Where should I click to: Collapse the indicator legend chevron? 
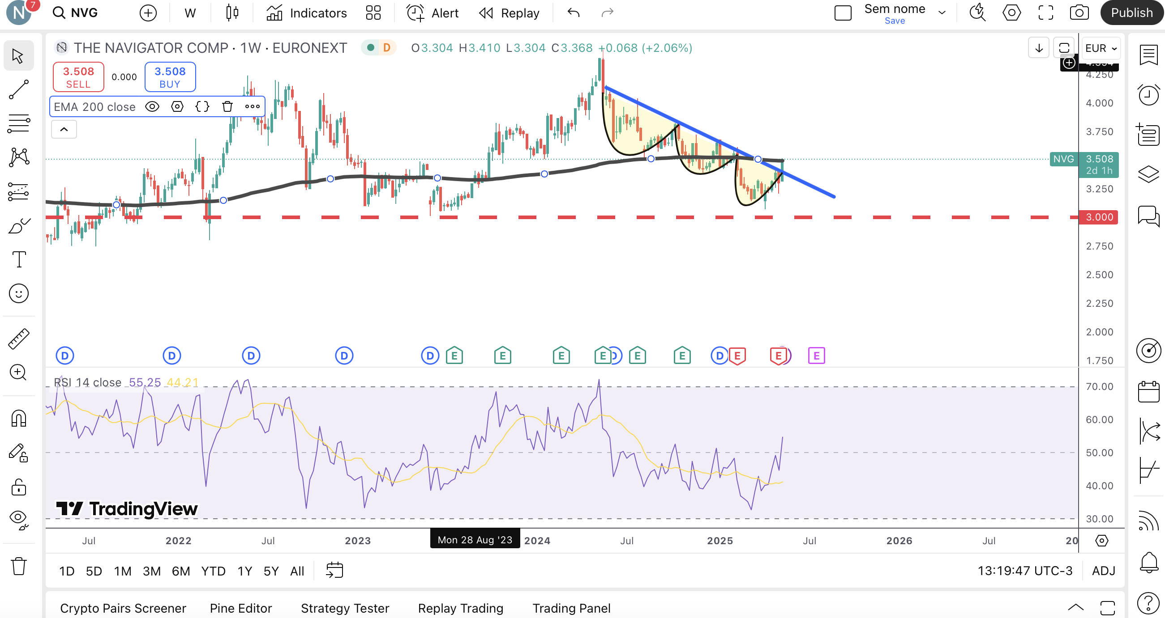point(64,130)
